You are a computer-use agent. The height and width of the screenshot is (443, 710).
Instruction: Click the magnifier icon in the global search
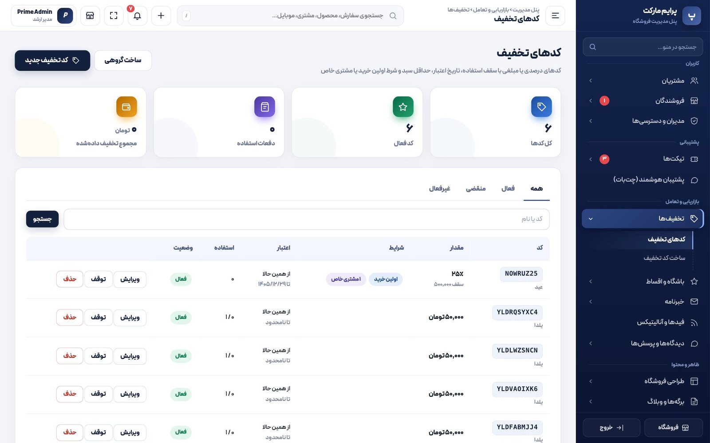pyautogui.click(x=393, y=16)
